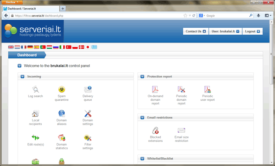
Task: Switch language using the Russian flag
Action: pos(56,47)
